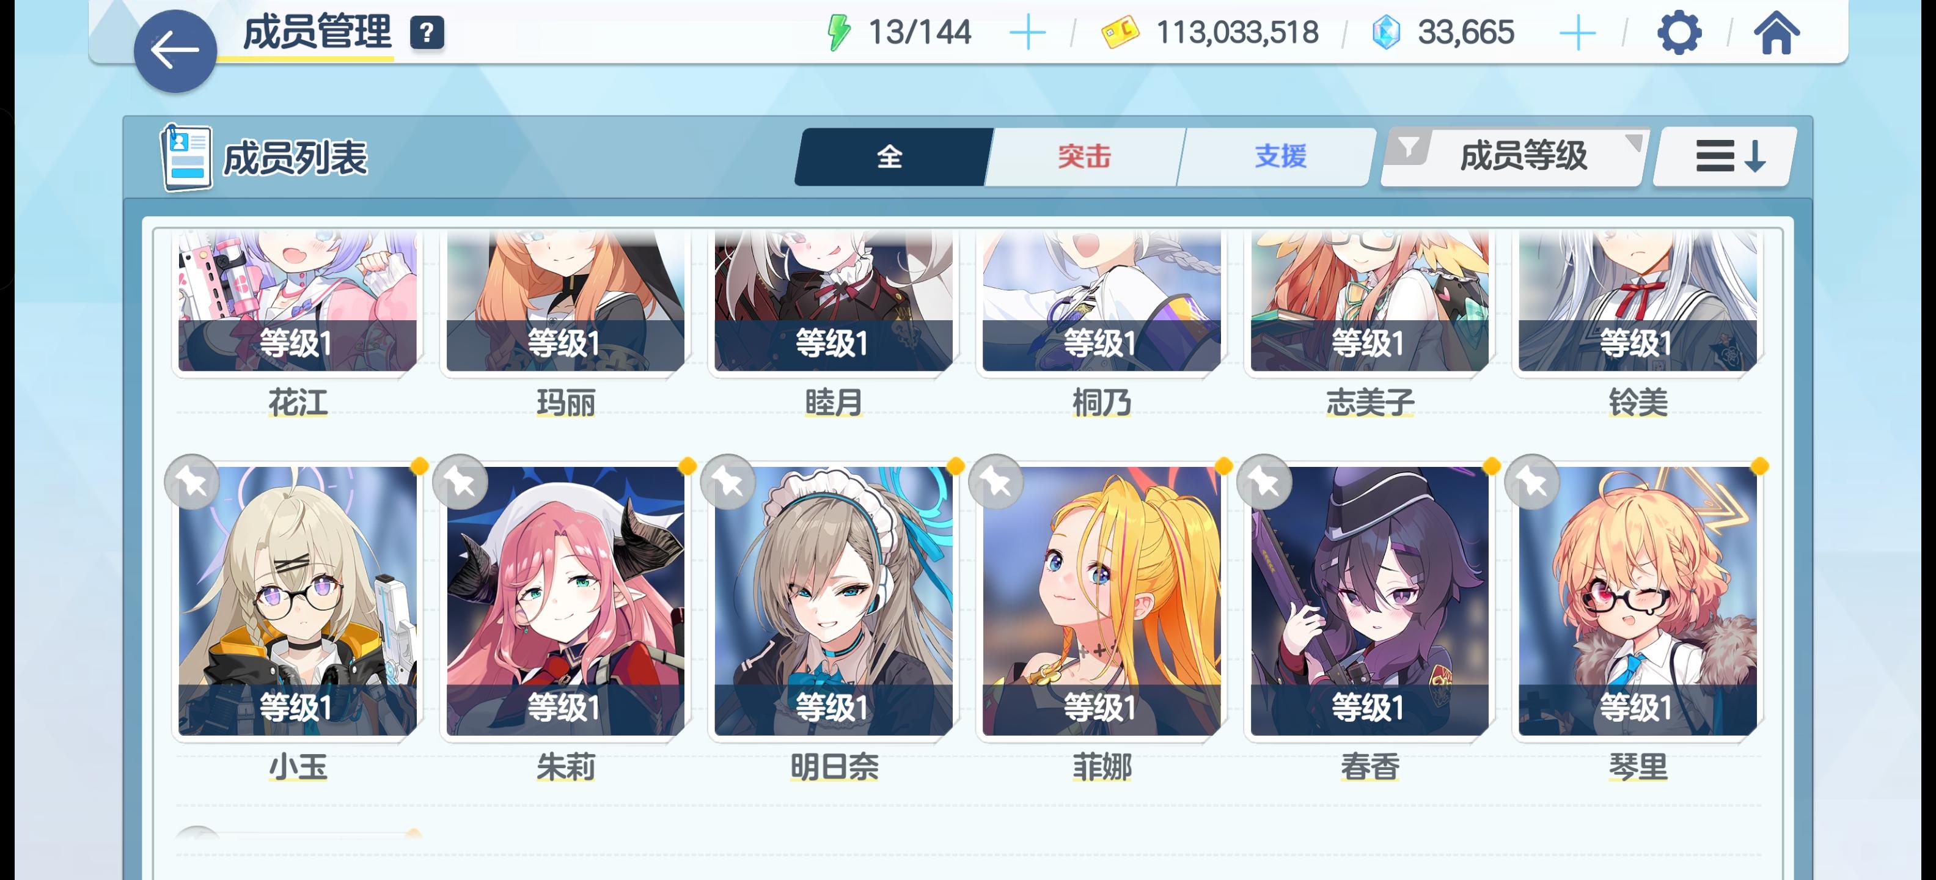Toggle the pin on 朱莉's card

[x=461, y=482]
